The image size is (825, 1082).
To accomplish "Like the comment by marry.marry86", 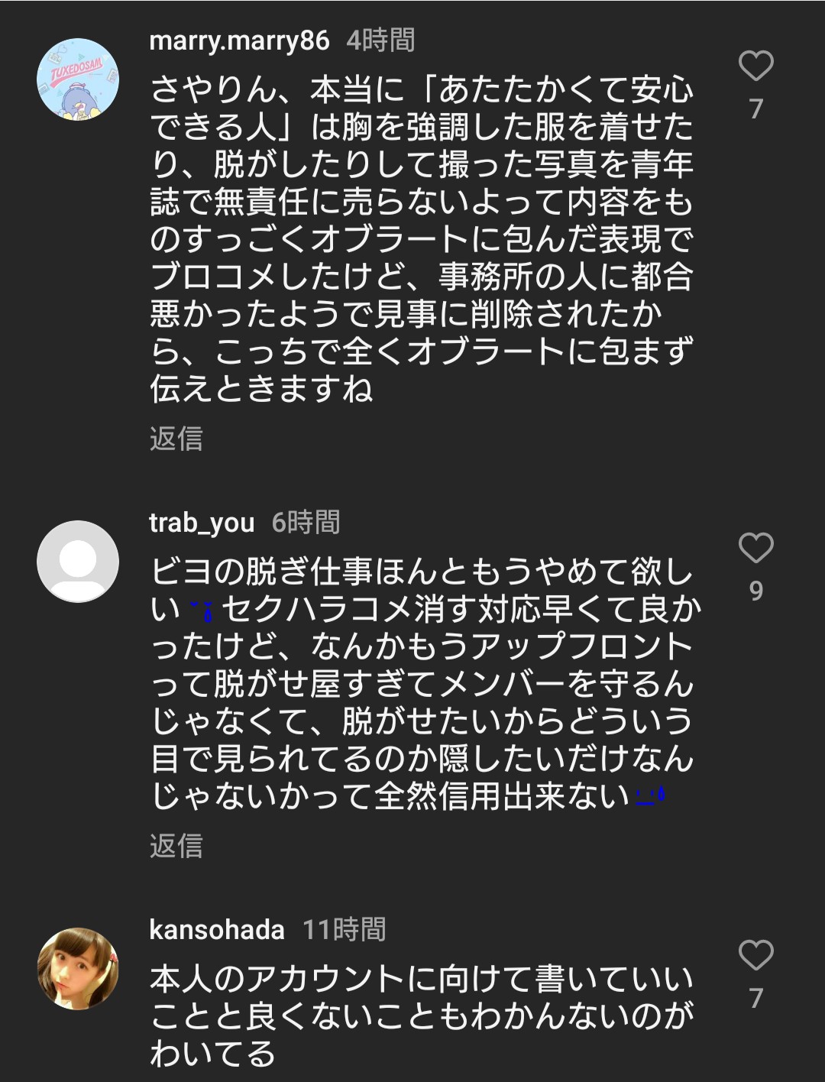I will coord(755,66).
